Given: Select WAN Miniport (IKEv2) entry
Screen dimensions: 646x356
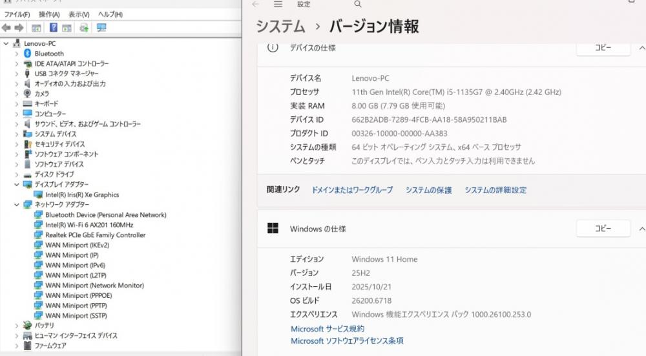Looking at the screenshot, I should [x=77, y=245].
